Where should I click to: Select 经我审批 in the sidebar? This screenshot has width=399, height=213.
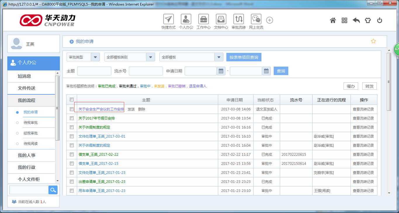31,133
